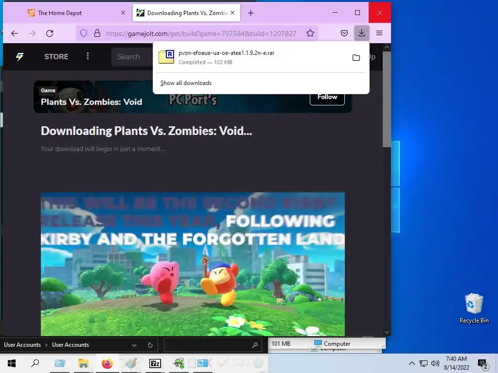This screenshot has width=498, height=373.
Task: Click the User Accounts search magnifier icon
Action: tap(255, 345)
